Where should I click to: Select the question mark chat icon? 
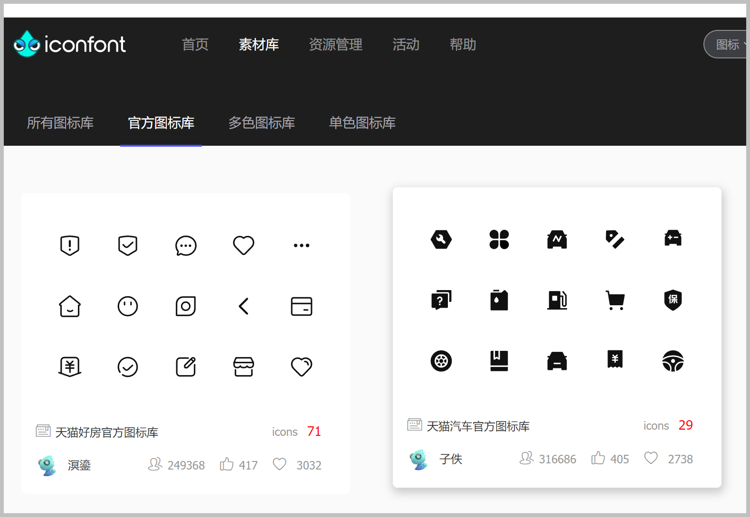[441, 300]
